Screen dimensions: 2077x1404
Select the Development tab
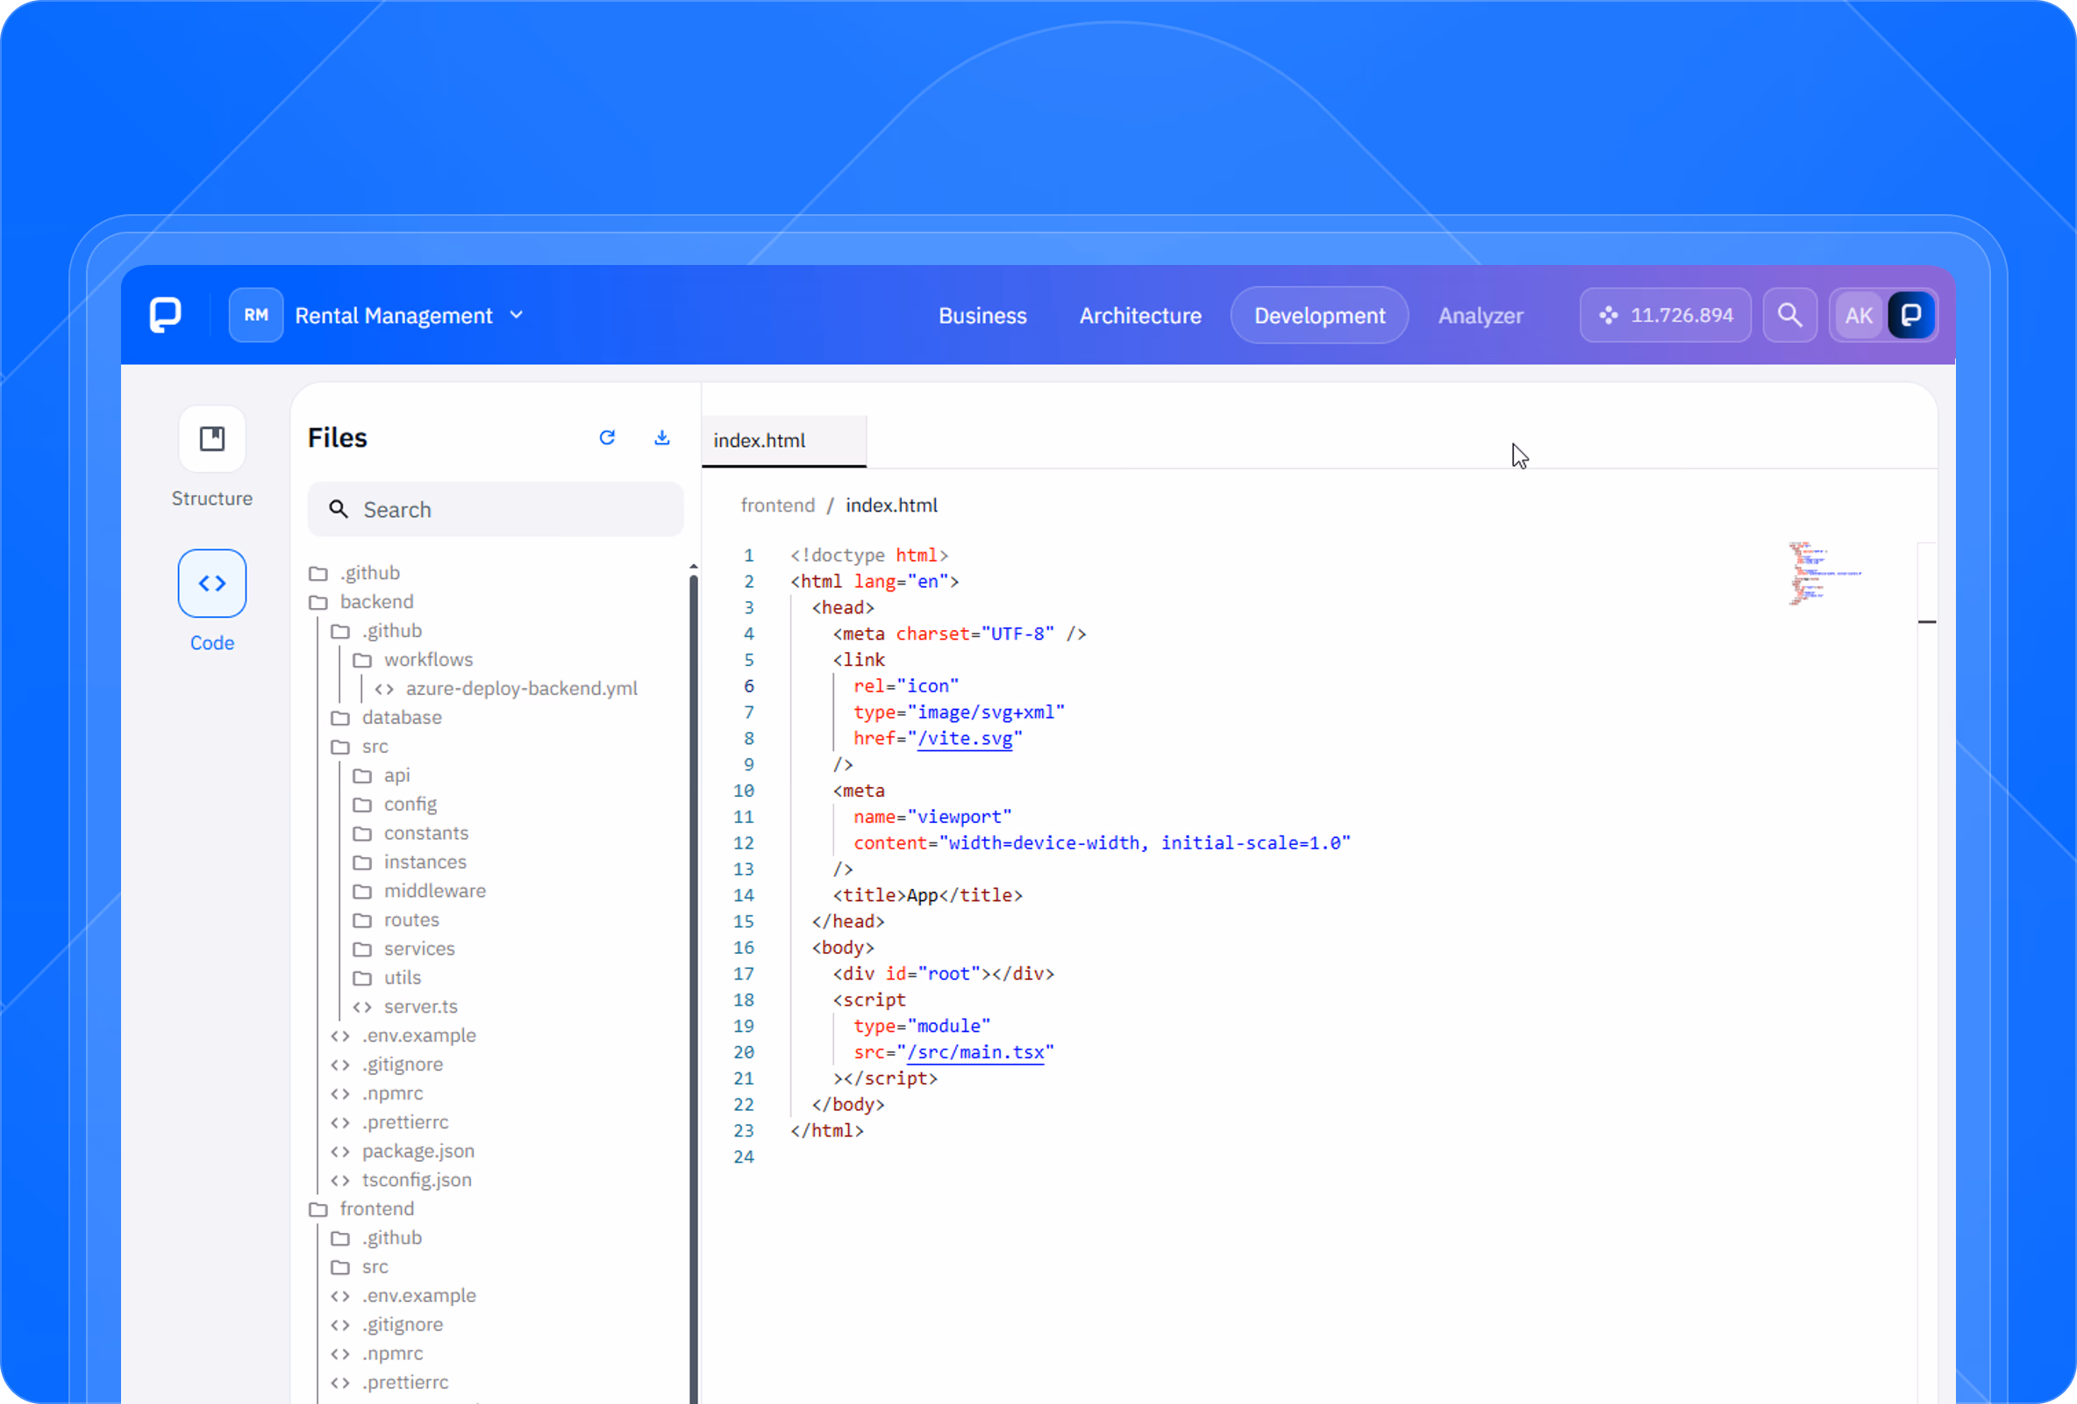click(1319, 316)
